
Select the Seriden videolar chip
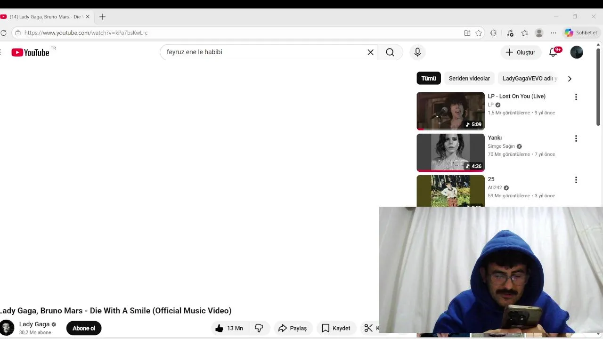click(x=469, y=79)
